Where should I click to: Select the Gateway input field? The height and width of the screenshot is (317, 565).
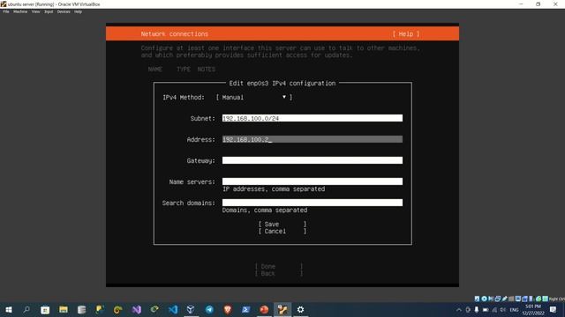click(313, 160)
